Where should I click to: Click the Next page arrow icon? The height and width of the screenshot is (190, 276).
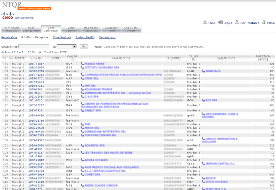tap(40, 52)
